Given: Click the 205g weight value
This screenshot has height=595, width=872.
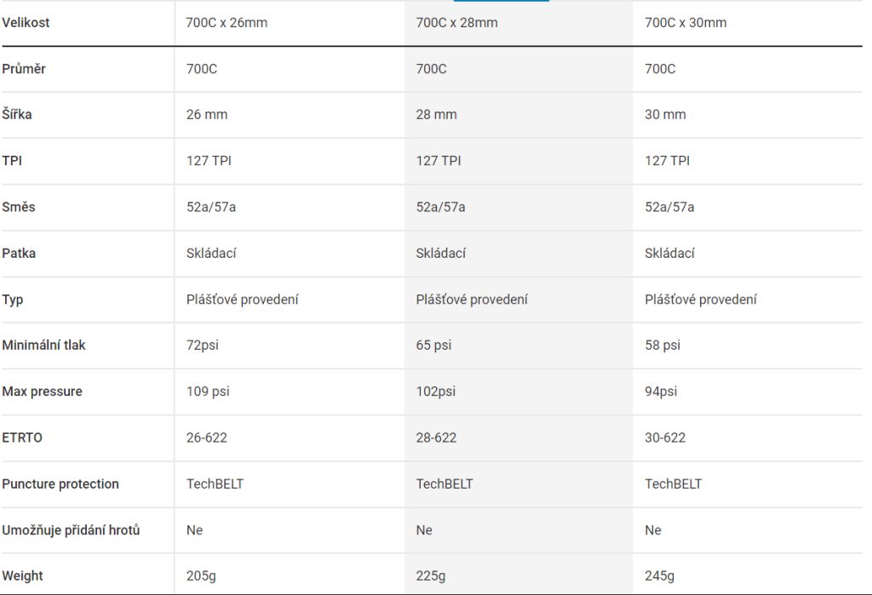Looking at the screenshot, I should [201, 576].
